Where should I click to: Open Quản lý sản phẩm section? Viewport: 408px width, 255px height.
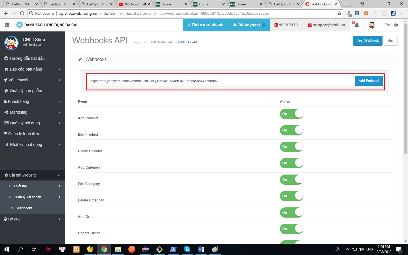point(26,91)
